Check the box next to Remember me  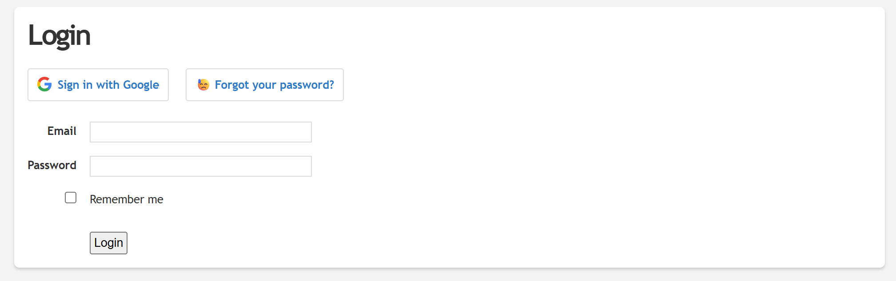(x=70, y=197)
